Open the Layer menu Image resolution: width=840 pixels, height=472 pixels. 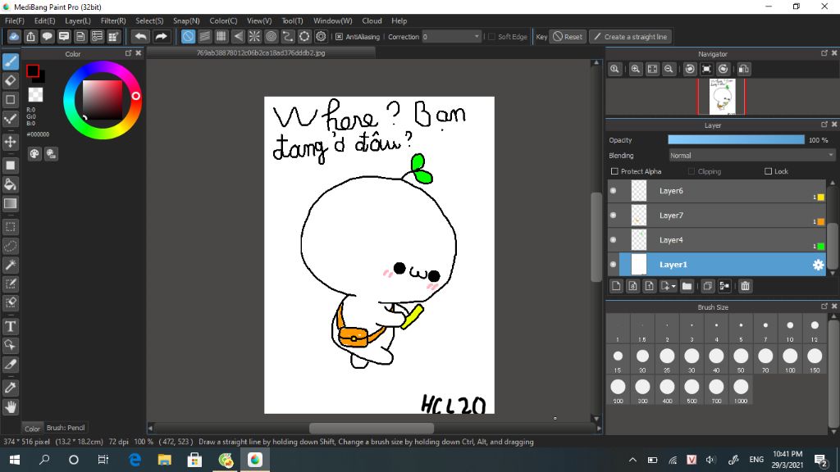pos(78,20)
